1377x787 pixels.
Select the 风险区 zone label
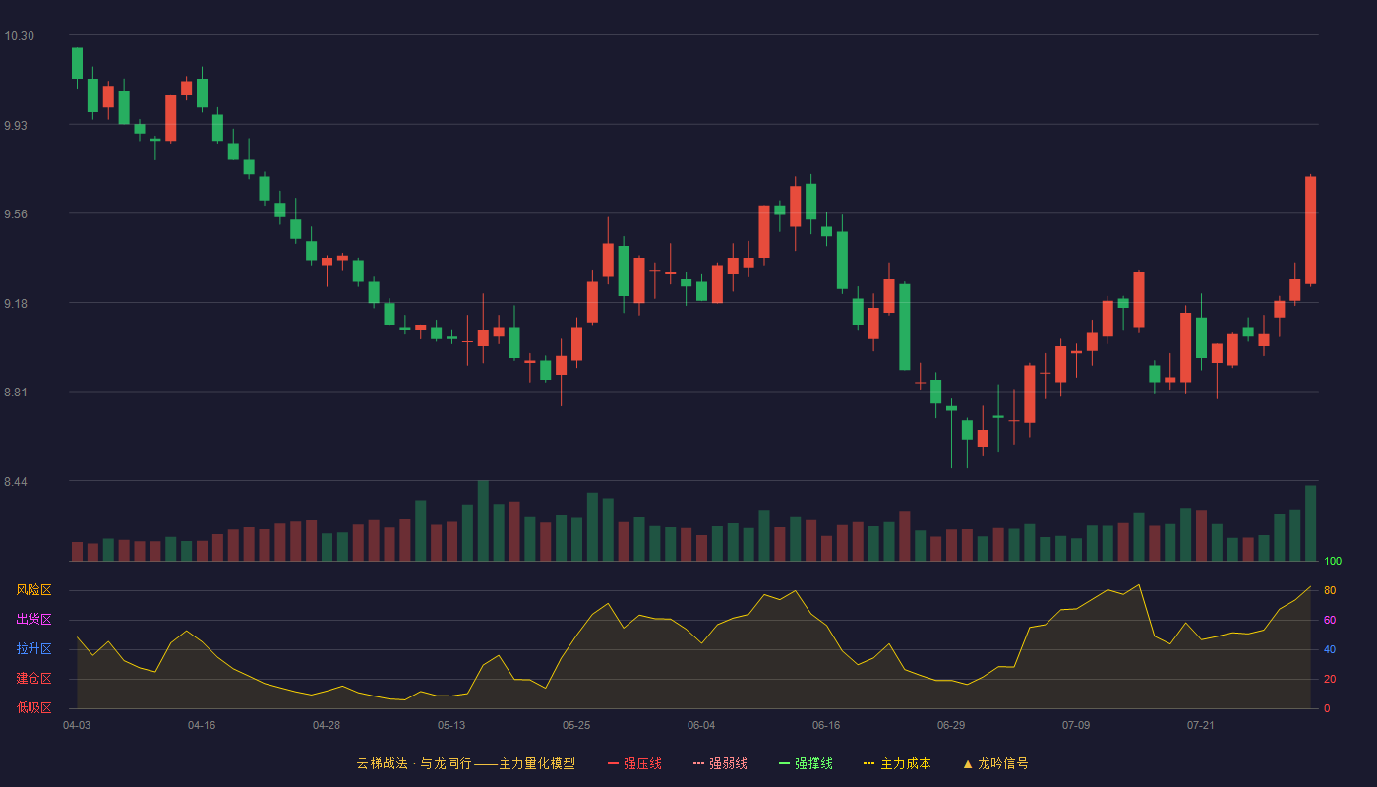(x=33, y=590)
